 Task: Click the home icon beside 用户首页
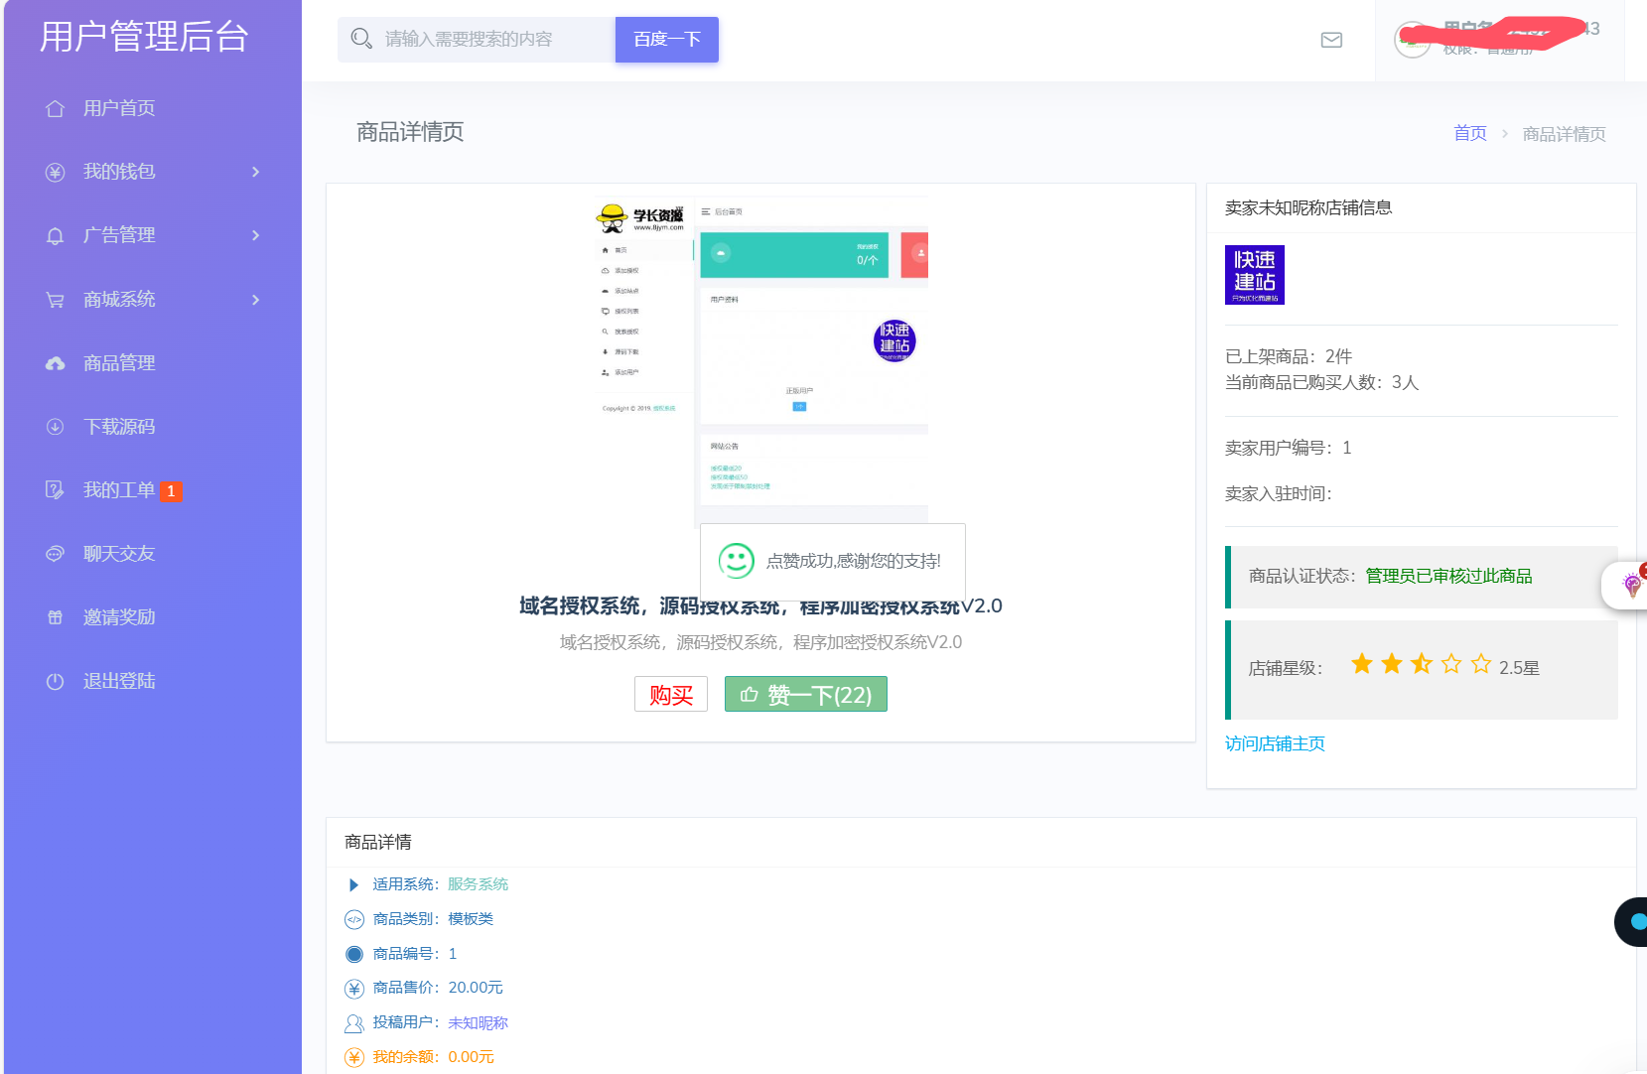click(56, 108)
